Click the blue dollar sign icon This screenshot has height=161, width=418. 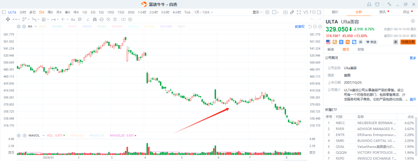click(341, 42)
